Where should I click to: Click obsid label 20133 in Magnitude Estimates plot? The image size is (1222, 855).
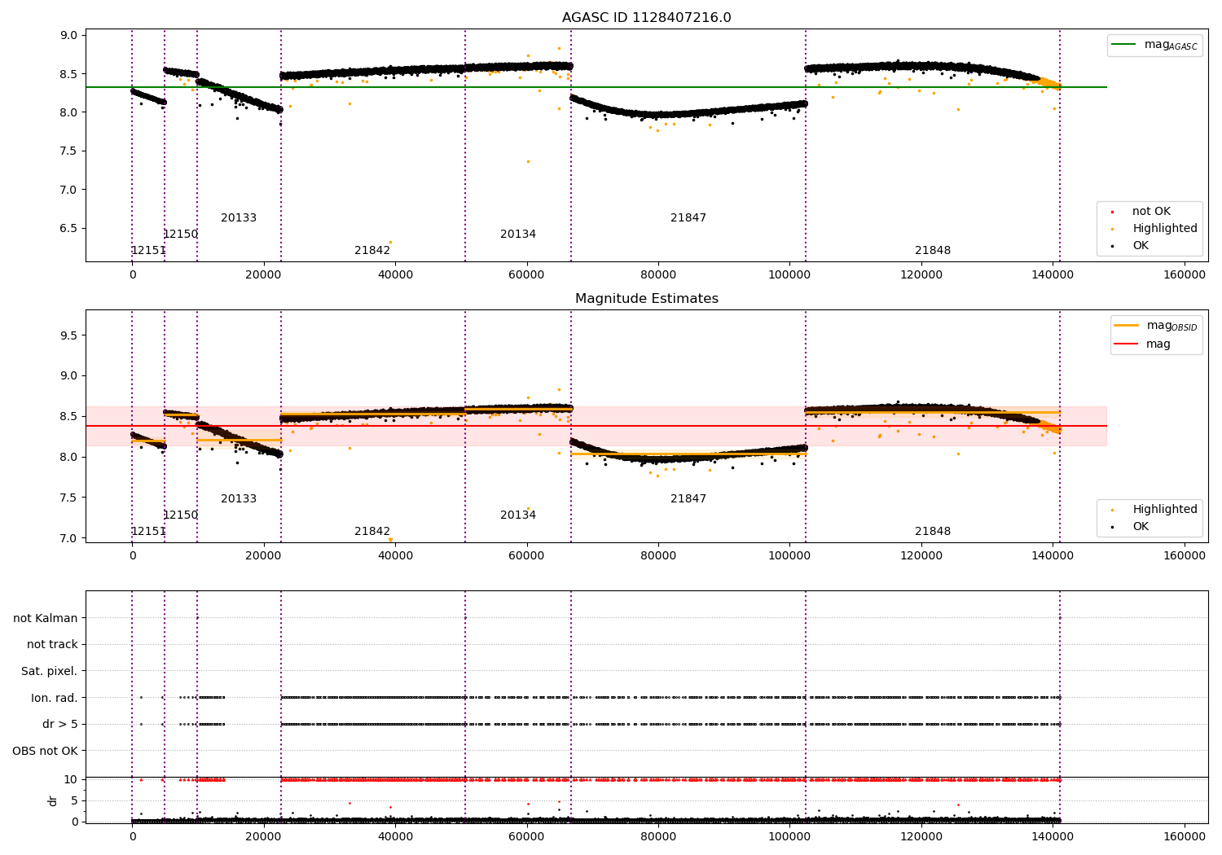point(239,499)
